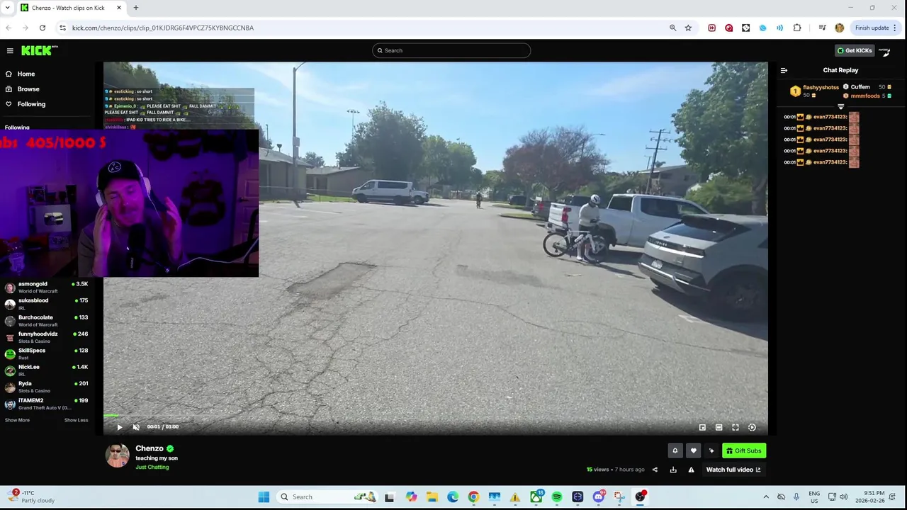907x510 pixels.
Task: Open Burchocolate's channel in sidebar
Action: pos(47,321)
